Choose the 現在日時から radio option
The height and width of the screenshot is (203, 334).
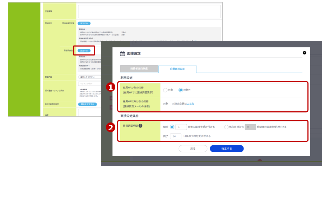pyautogui.click(x=226, y=127)
